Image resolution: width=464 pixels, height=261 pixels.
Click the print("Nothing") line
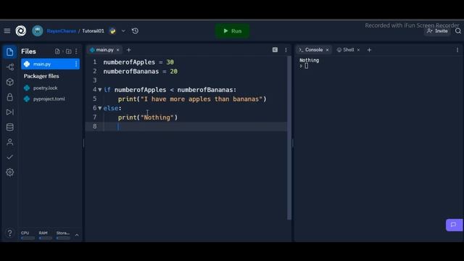(148, 117)
